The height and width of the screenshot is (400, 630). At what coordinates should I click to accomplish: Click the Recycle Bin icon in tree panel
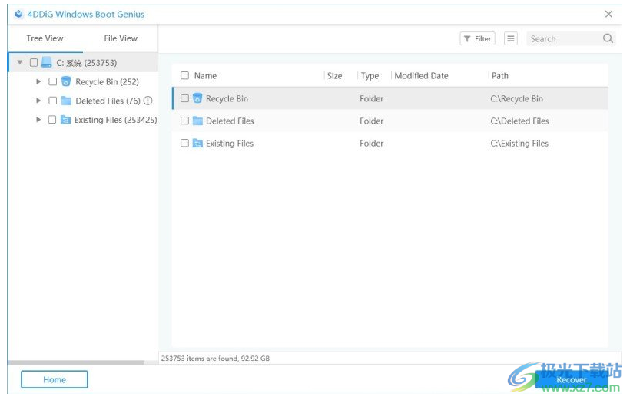point(66,81)
